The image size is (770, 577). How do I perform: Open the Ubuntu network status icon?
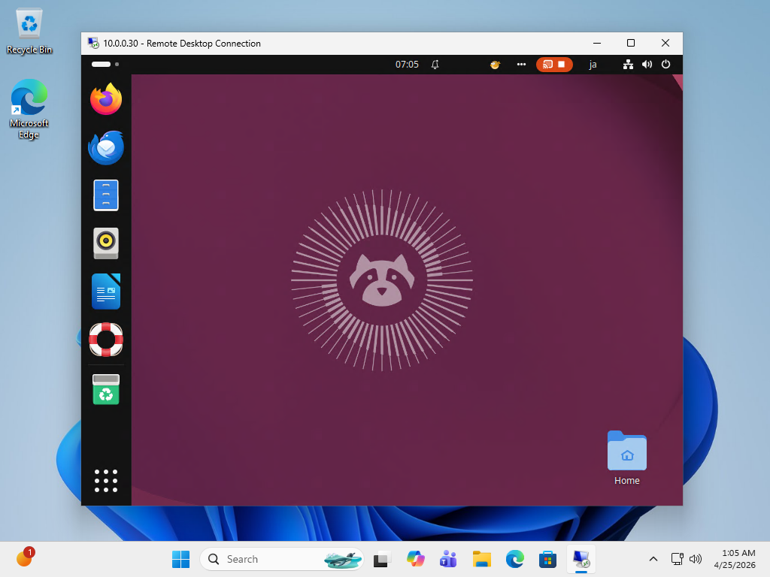tap(628, 65)
